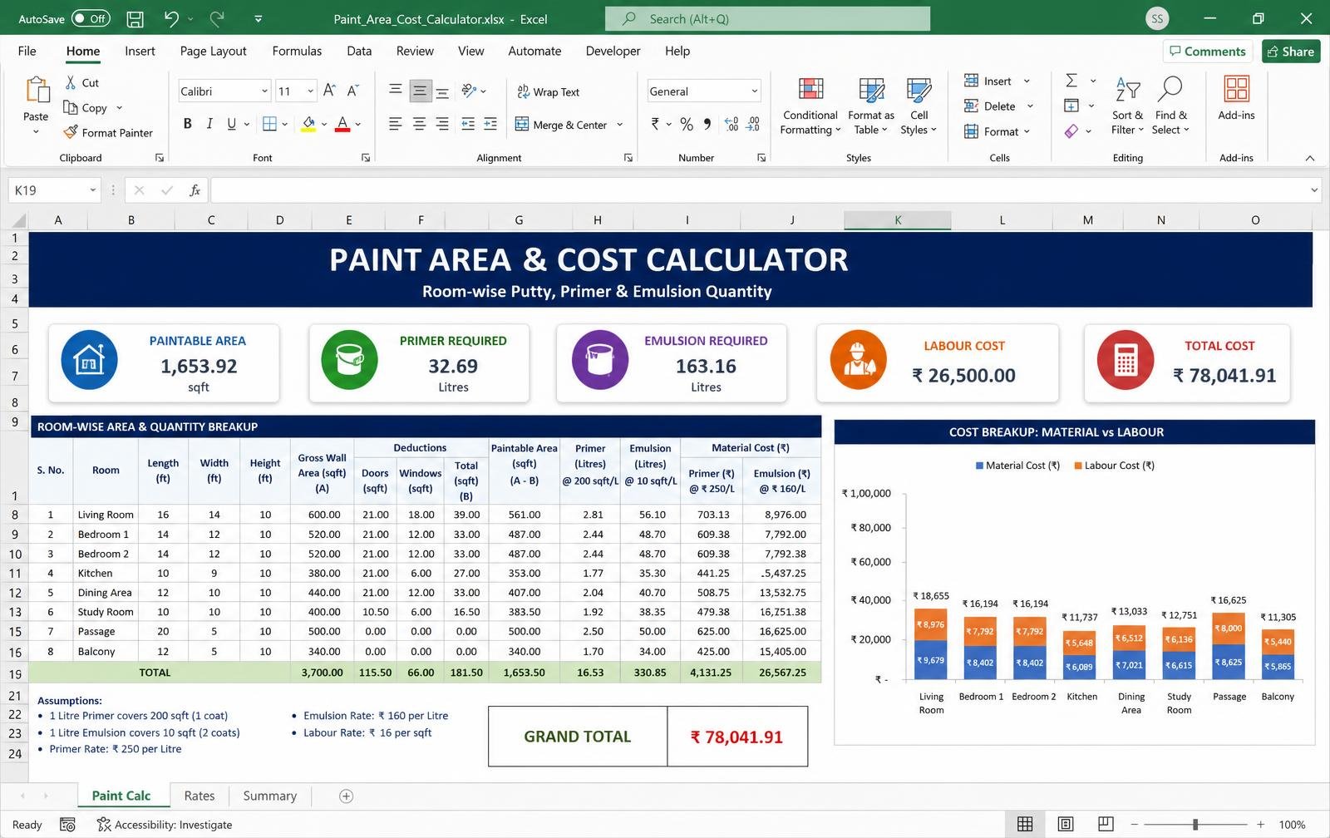Click the Redo arrow icon
This screenshot has width=1330, height=838.
[217, 18]
